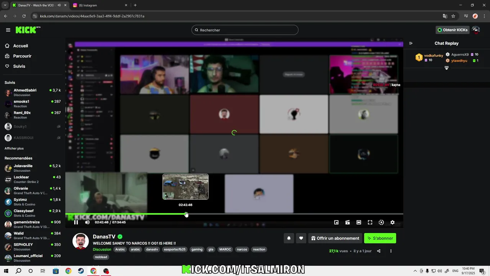
Task: Open playback speed control icon
Action: (381, 222)
